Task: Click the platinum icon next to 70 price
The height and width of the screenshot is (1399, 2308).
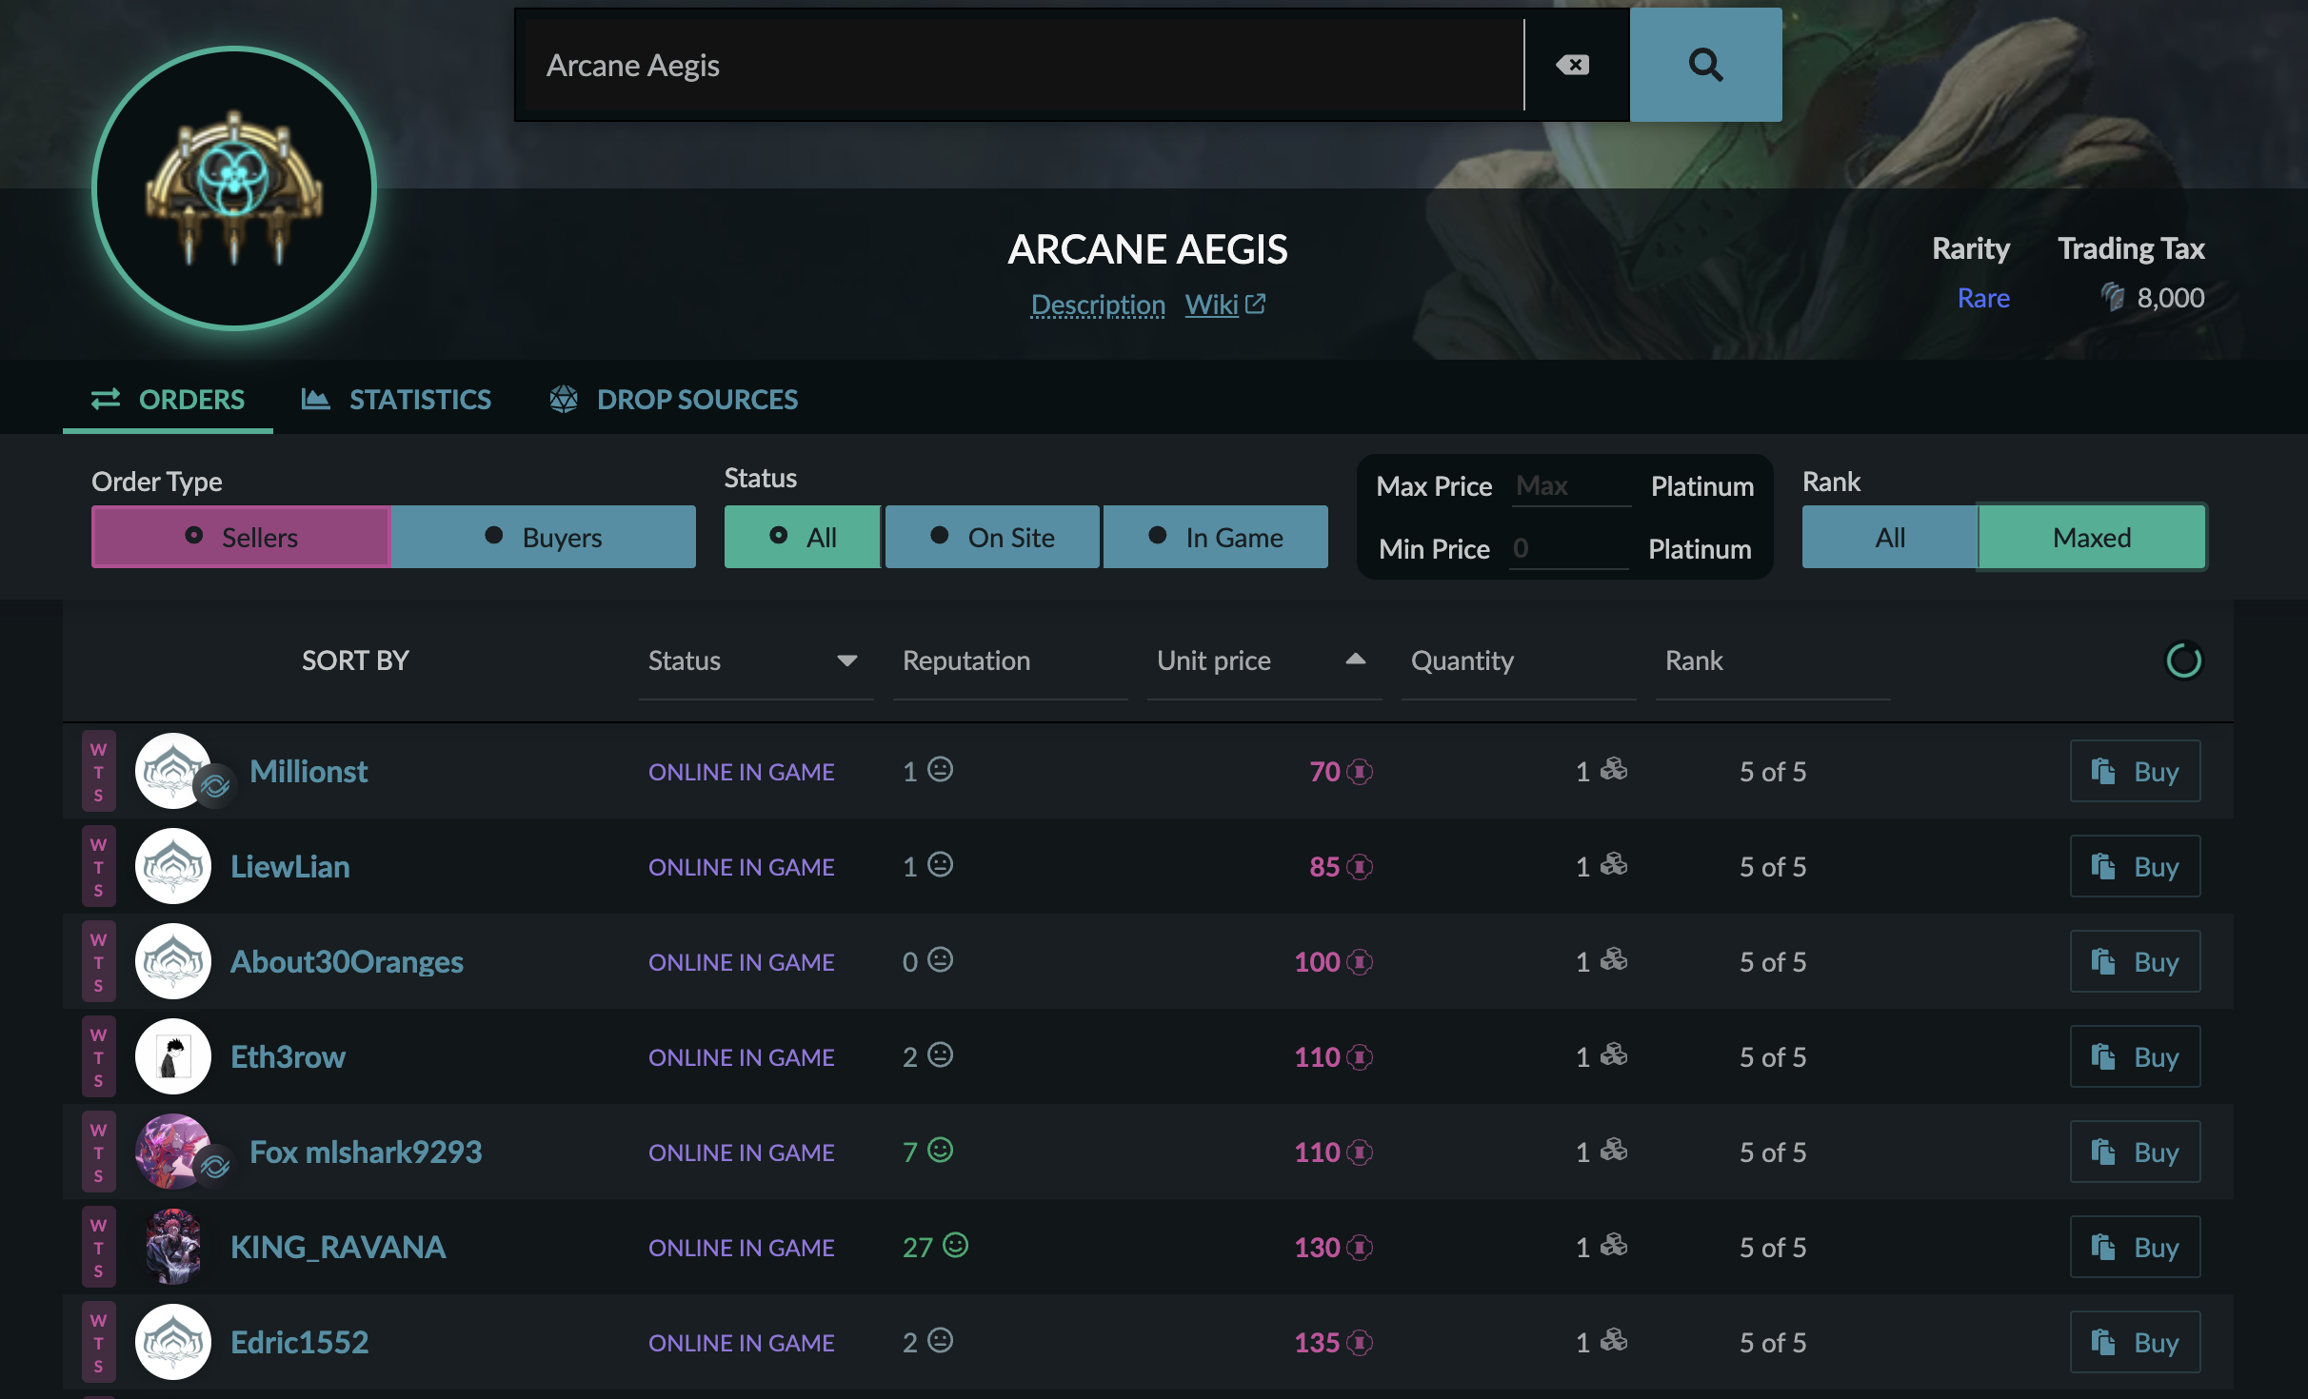Action: (x=1361, y=772)
